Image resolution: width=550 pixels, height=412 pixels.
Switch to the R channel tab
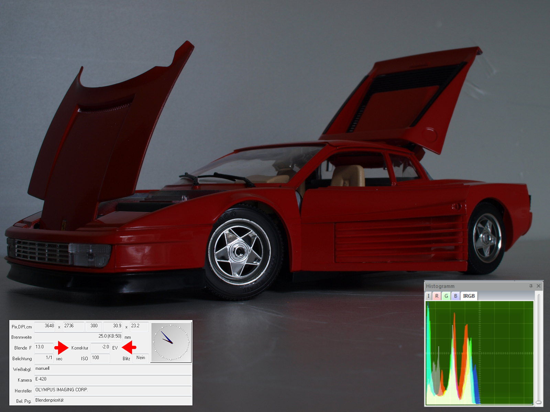tap(437, 296)
